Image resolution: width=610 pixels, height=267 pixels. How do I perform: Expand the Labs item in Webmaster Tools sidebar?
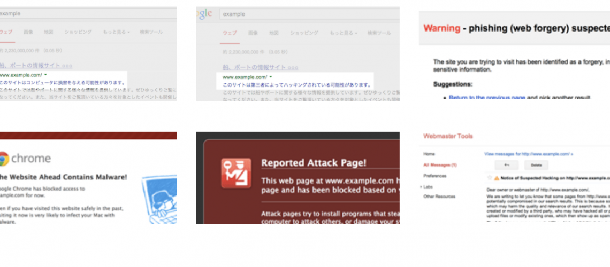427,187
